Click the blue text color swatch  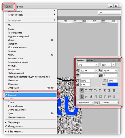(x=113, y=85)
